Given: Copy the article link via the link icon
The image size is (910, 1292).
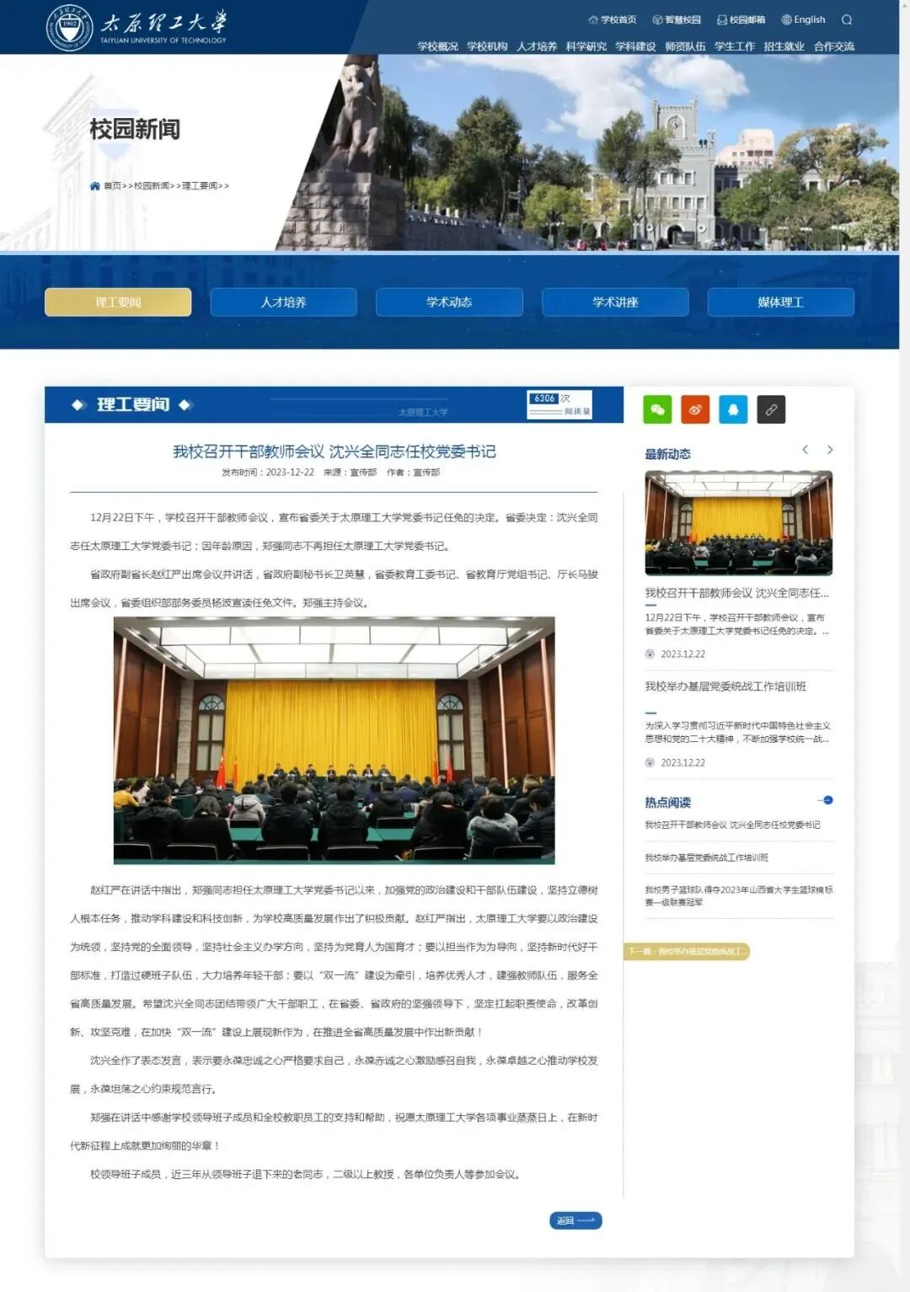Looking at the screenshot, I should tap(769, 410).
